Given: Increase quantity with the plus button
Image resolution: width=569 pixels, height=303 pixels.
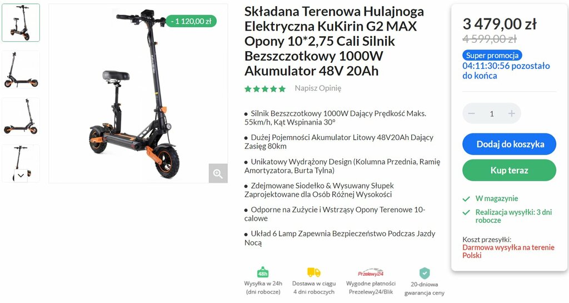Looking at the screenshot, I should 512,113.
